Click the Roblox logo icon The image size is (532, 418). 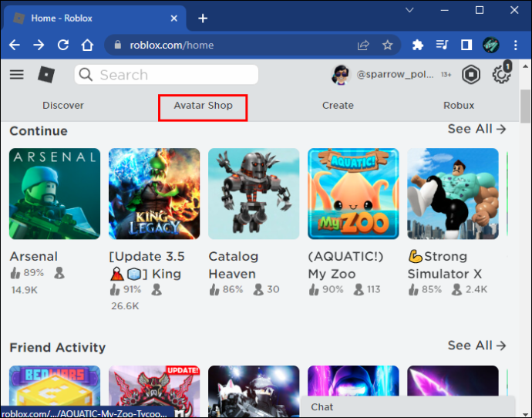pyautogui.click(x=46, y=74)
